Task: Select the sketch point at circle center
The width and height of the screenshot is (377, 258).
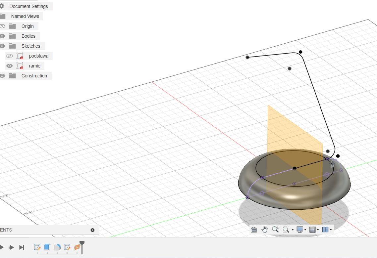Action: (x=295, y=168)
